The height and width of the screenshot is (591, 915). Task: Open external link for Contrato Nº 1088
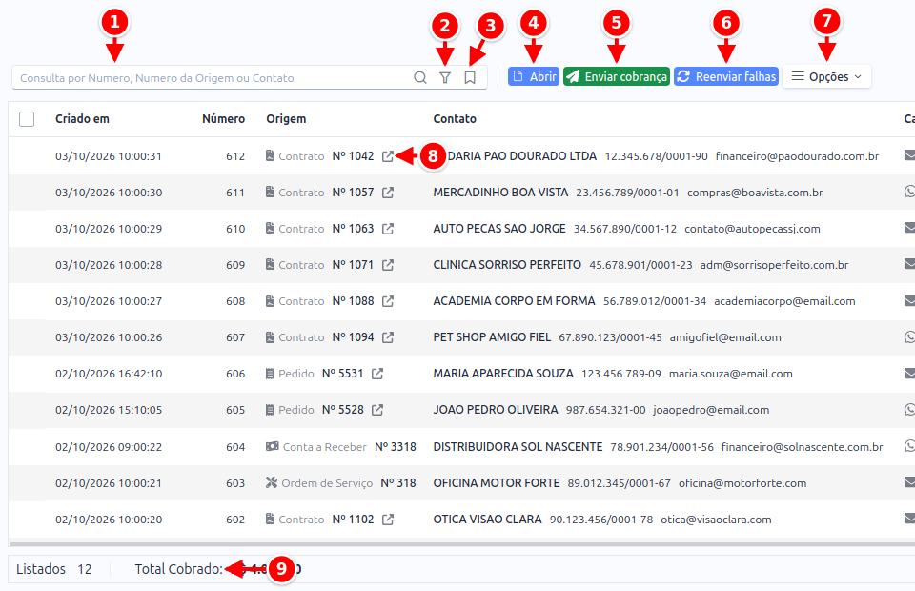388,301
